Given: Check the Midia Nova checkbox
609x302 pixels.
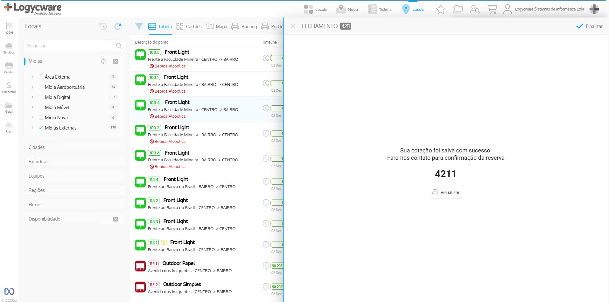Looking at the screenshot, I should pos(41,117).
